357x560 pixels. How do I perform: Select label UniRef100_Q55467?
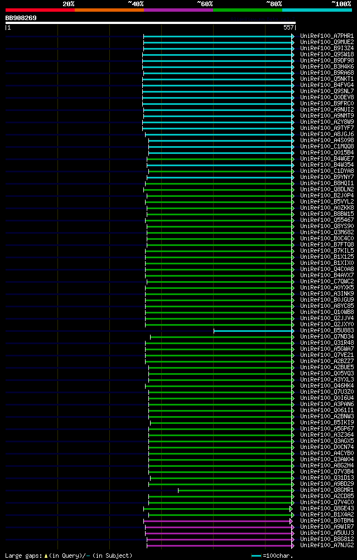[x=327, y=220]
